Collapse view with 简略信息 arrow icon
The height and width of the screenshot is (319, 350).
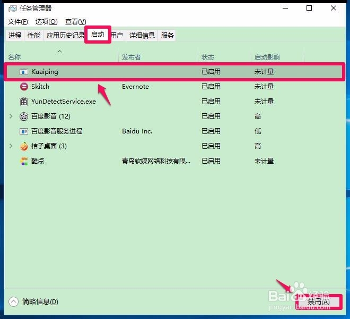[13, 301]
